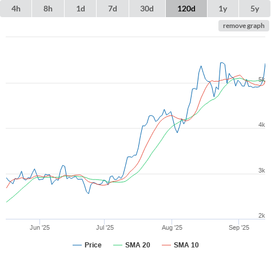Click the Jun '25 axis label

tap(39, 227)
